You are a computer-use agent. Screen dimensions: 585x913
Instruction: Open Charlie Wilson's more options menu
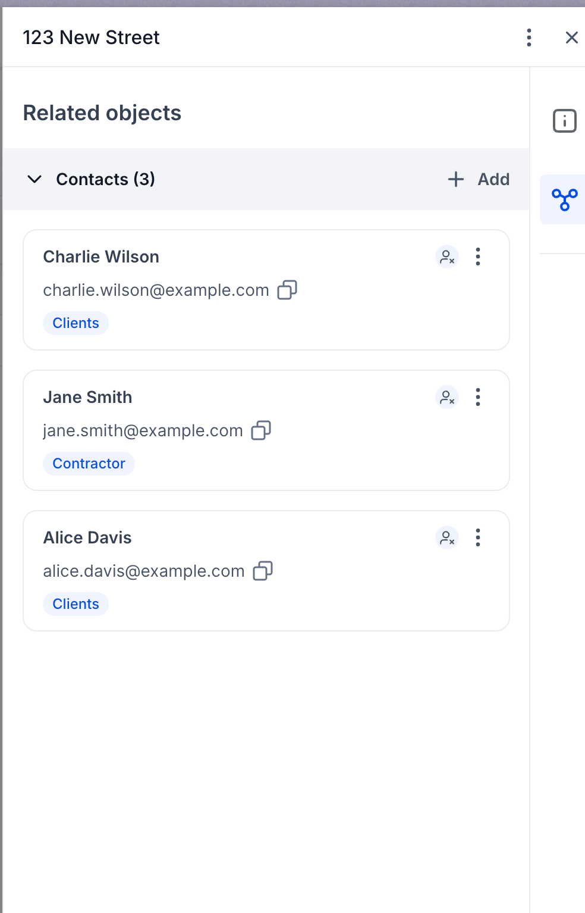point(477,257)
